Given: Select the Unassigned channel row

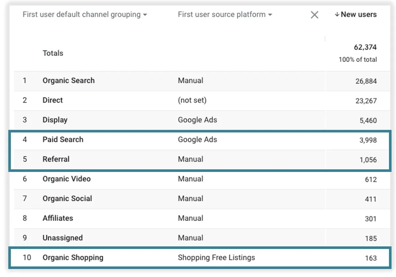Looking at the screenshot, I should (62, 238).
